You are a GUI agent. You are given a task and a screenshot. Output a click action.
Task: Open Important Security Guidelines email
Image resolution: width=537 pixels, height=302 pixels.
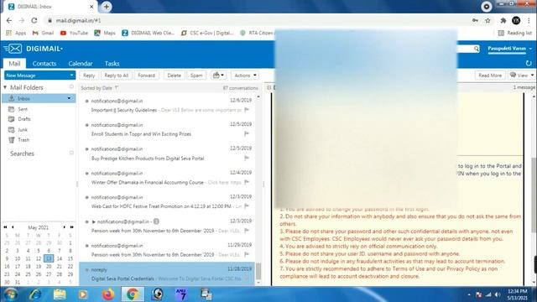point(168,106)
